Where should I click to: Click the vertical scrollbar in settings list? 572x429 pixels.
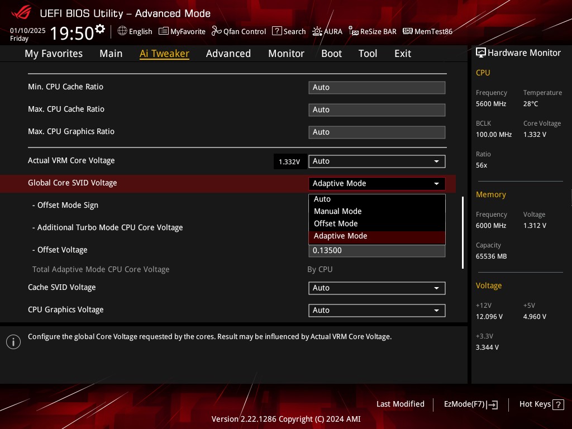(x=462, y=232)
